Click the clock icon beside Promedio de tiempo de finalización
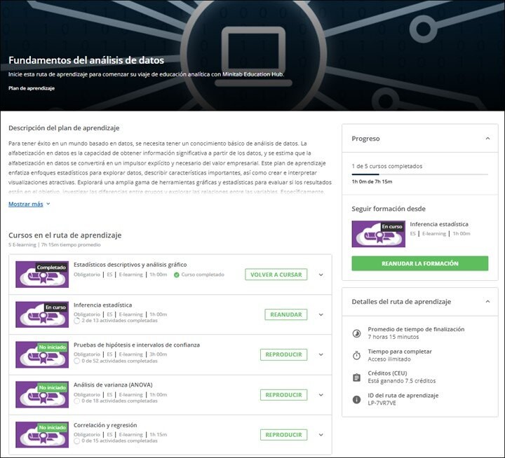The image size is (505, 458). point(356,333)
